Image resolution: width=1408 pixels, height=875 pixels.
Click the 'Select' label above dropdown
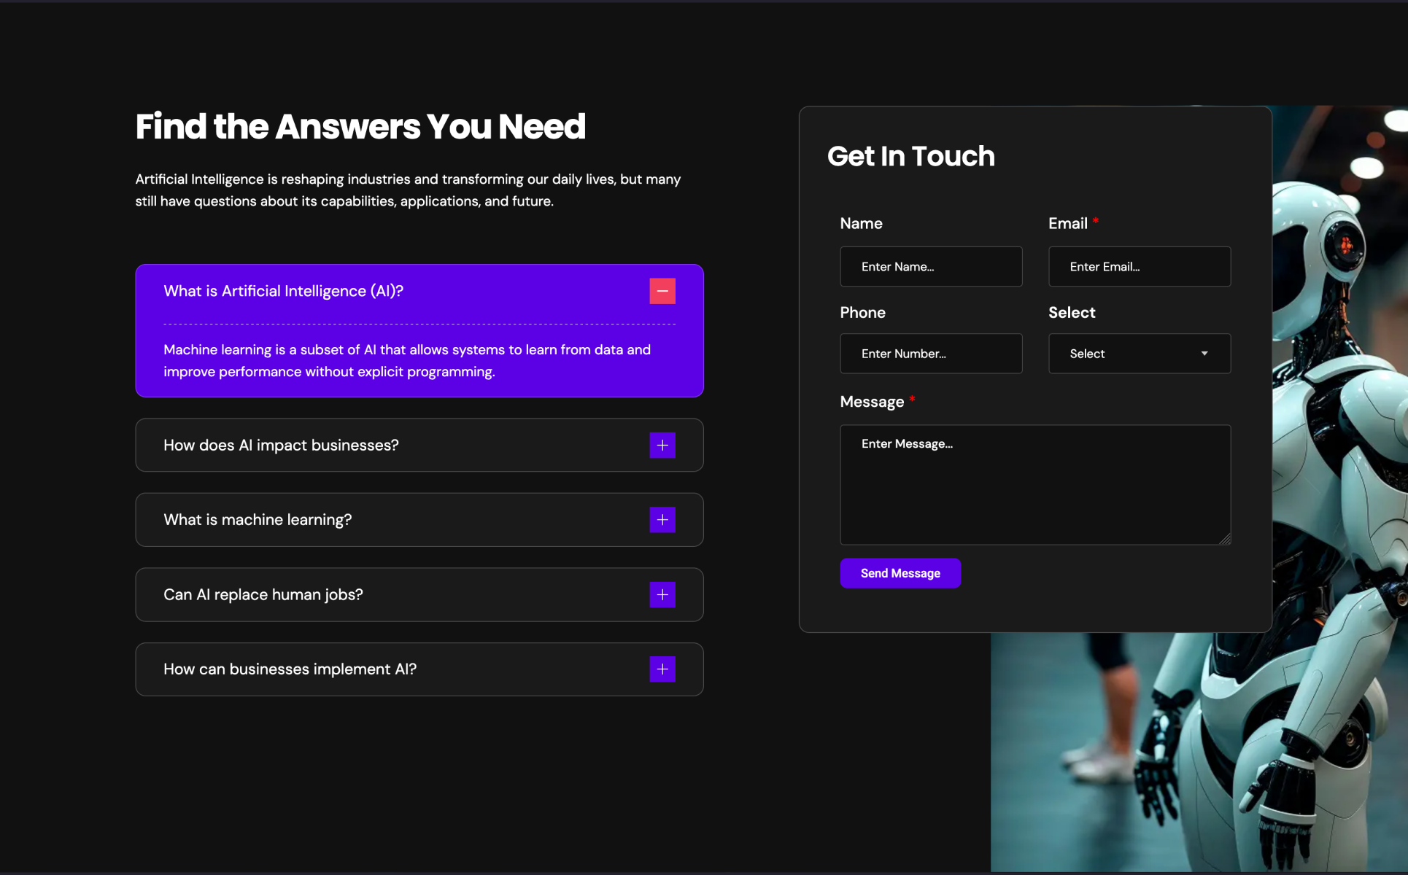click(1072, 312)
